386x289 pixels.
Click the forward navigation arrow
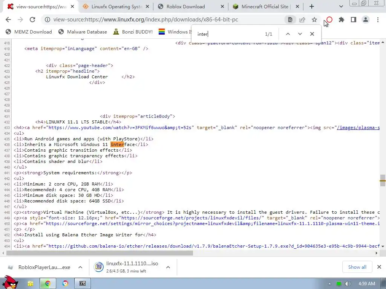[20, 20]
